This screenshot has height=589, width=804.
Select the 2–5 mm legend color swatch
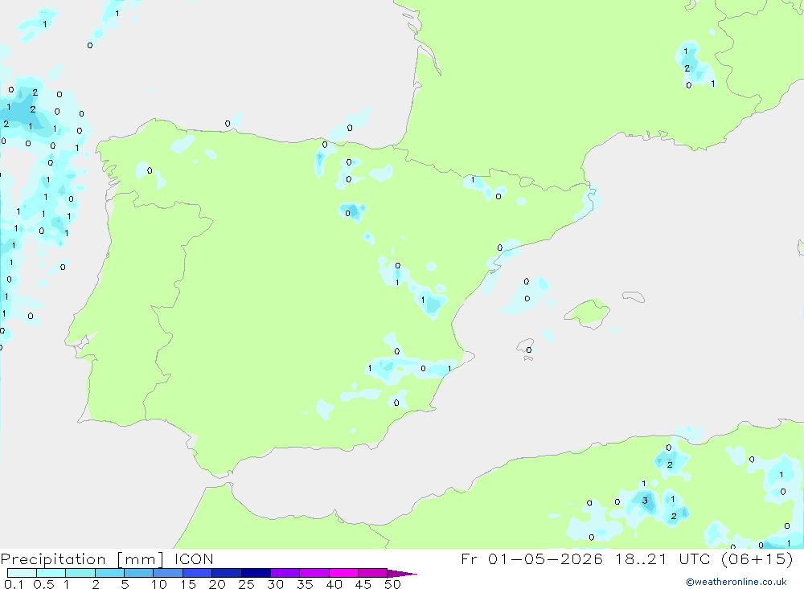109,573
